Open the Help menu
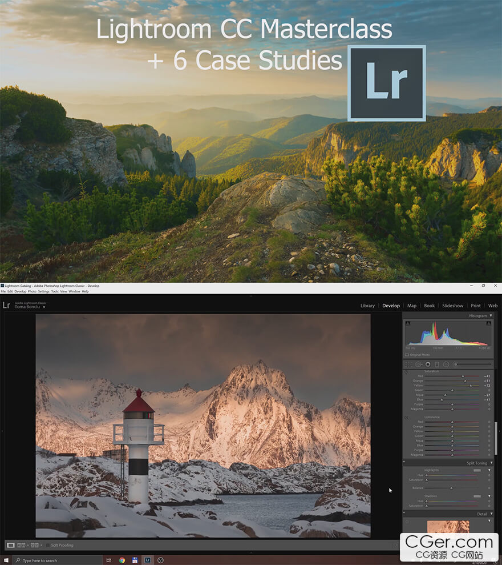The height and width of the screenshot is (565, 502). 85,291
